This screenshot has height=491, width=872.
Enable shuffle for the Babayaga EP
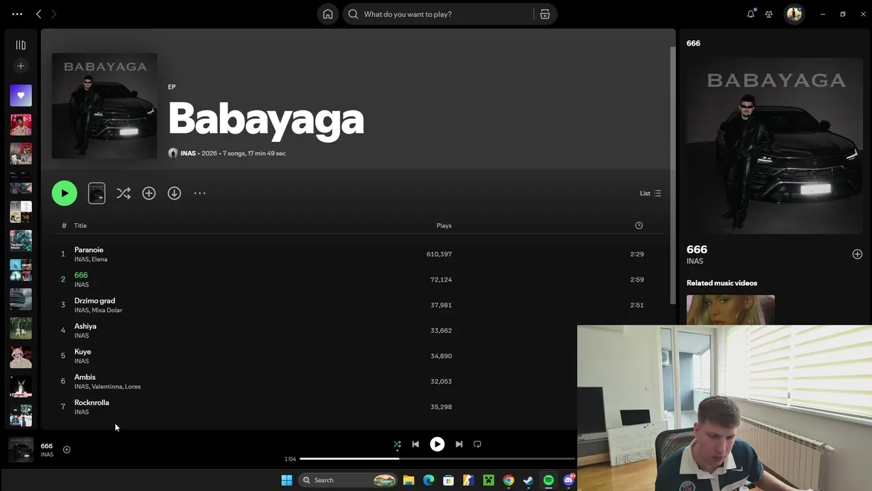tap(123, 193)
